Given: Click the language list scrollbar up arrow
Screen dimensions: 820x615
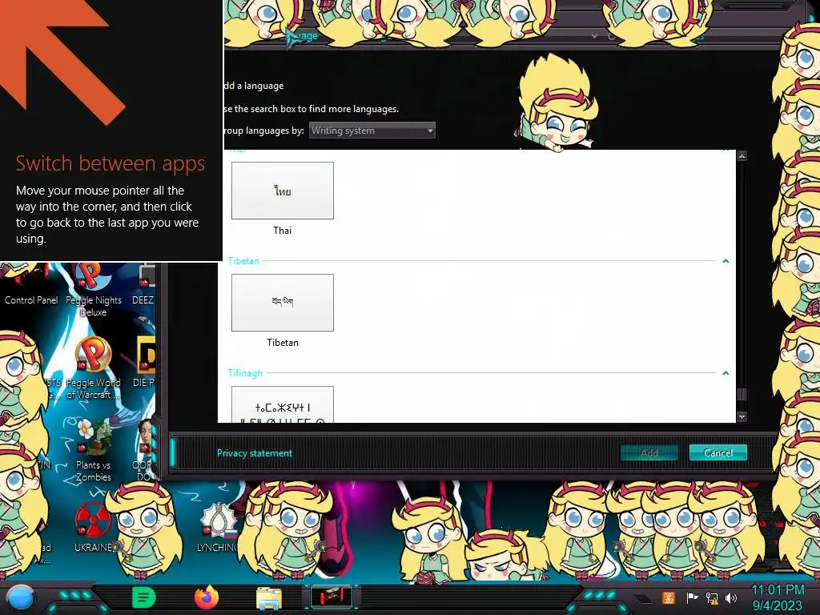Looking at the screenshot, I should [x=742, y=156].
